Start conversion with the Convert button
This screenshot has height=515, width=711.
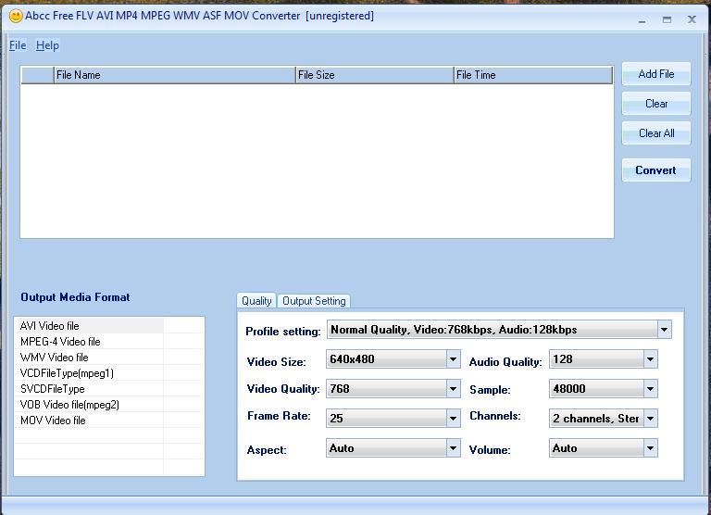[x=656, y=170]
